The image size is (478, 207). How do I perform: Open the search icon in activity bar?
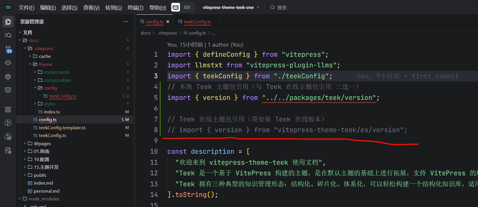click(8, 35)
